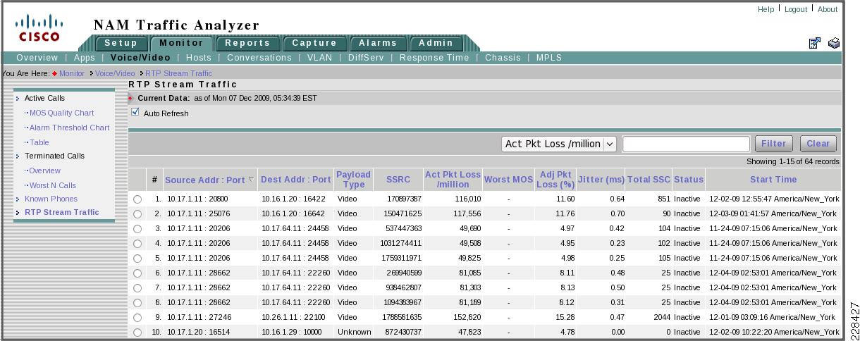The image size is (860, 341).
Task: Sort by Status column header
Action: (689, 180)
